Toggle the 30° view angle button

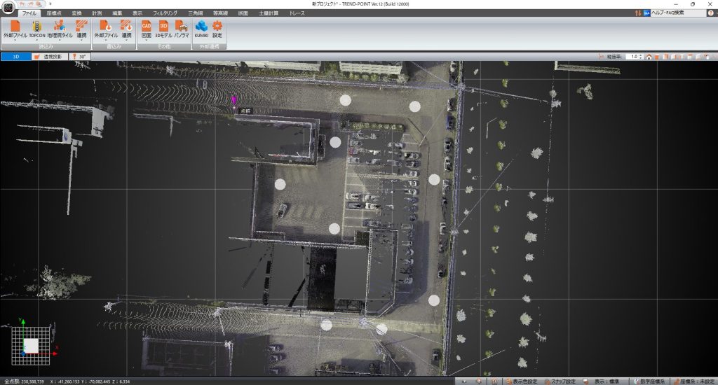pyautogui.click(x=81, y=57)
